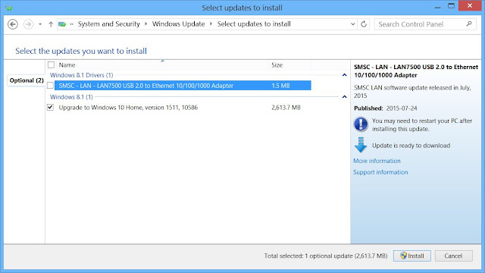Click Select updates to install breadcrumb
485x273 pixels.
point(254,24)
